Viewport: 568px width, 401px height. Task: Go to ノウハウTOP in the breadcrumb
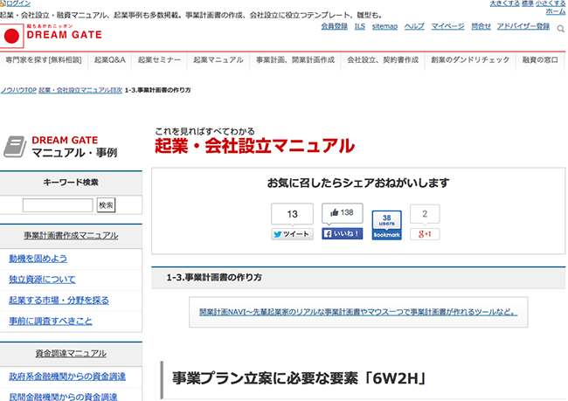click(x=18, y=90)
